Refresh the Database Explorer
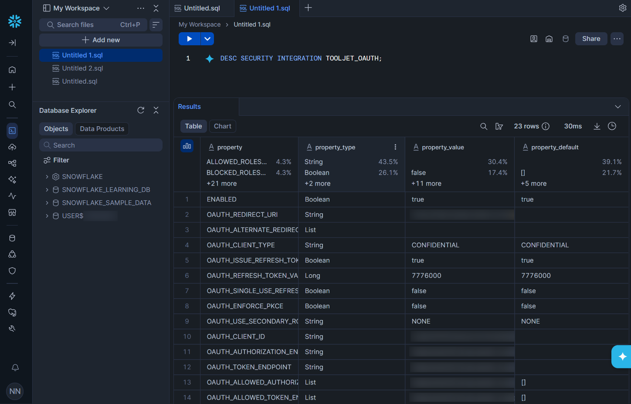The height and width of the screenshot is (404, 631). pos(141,110)
